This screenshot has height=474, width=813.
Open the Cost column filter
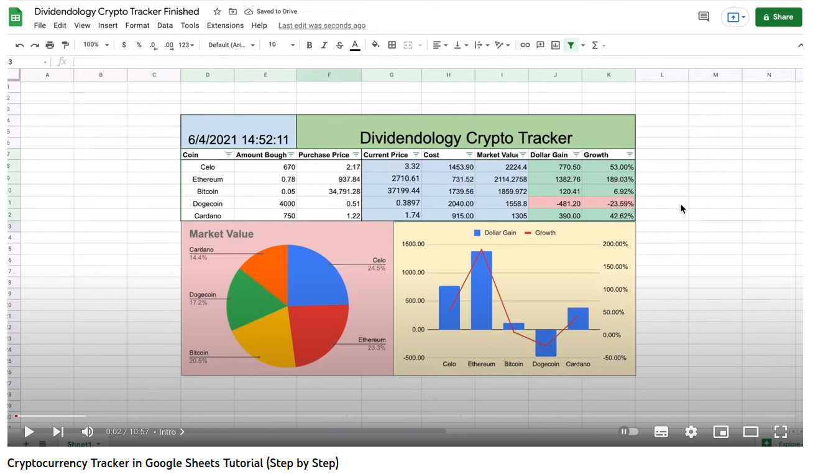pos(469,155)
